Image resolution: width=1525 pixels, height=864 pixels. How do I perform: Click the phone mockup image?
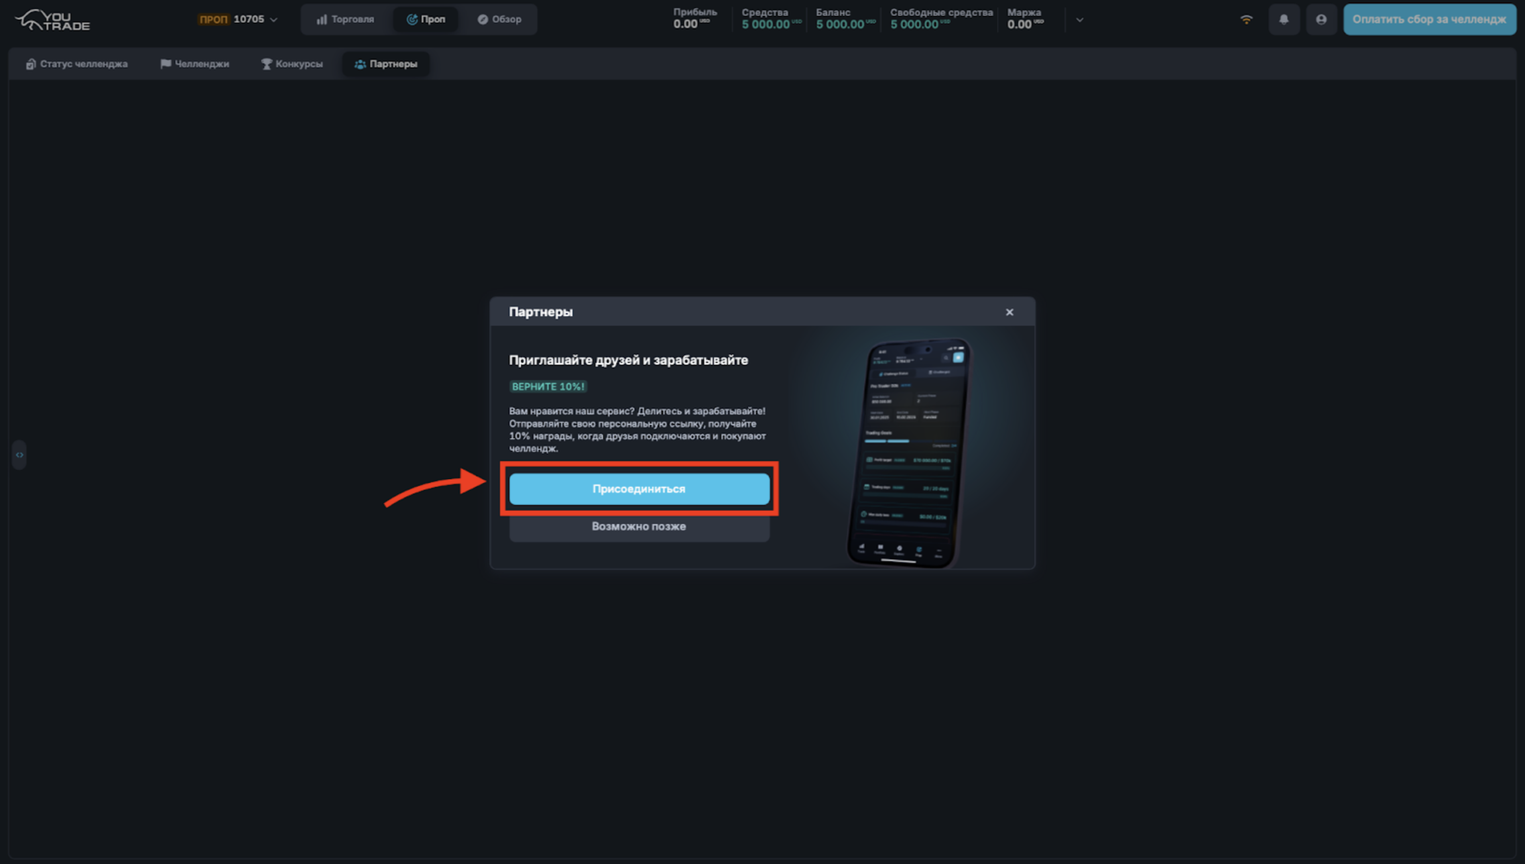point(908,451)
